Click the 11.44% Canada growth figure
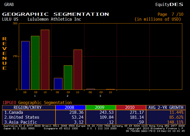The width and height of the screenshot is (190, 136). click(x=176, y=112)
